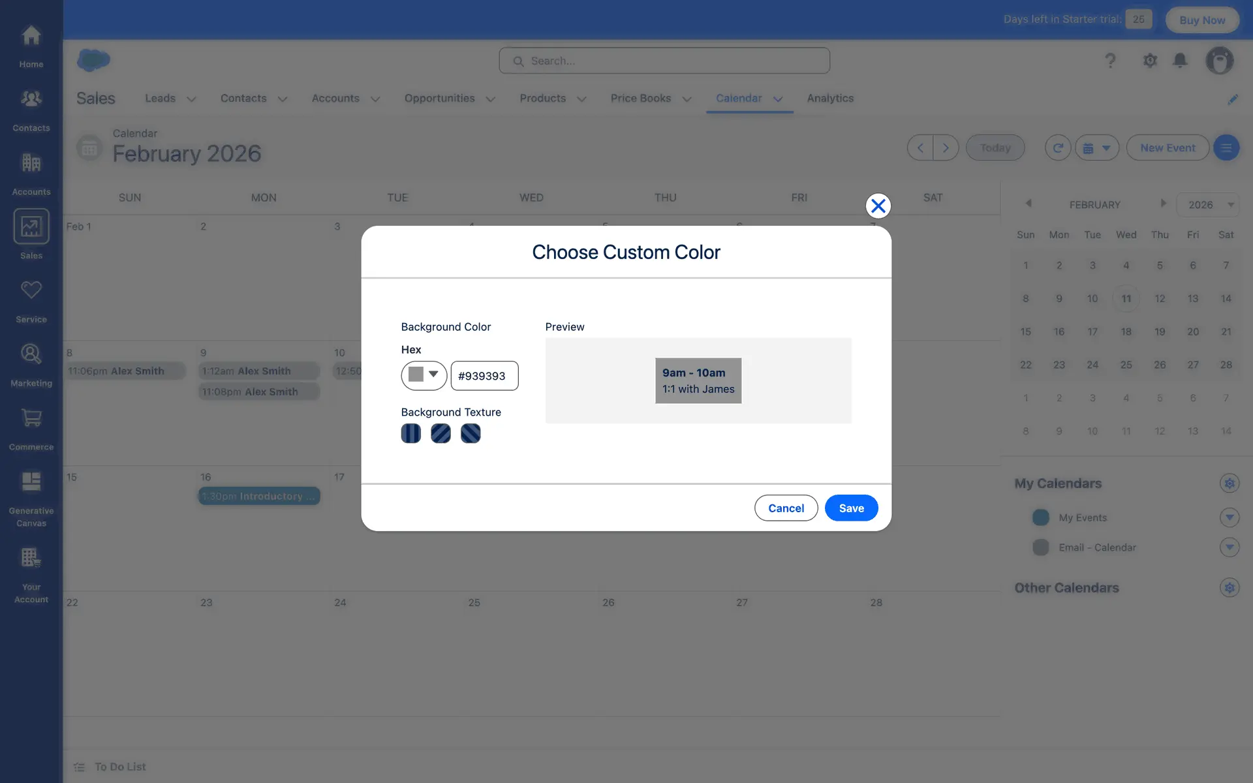This screenshot has height=783, width=1253.
Task: Expand My Events options arrow
Action: coord(1230,517)
